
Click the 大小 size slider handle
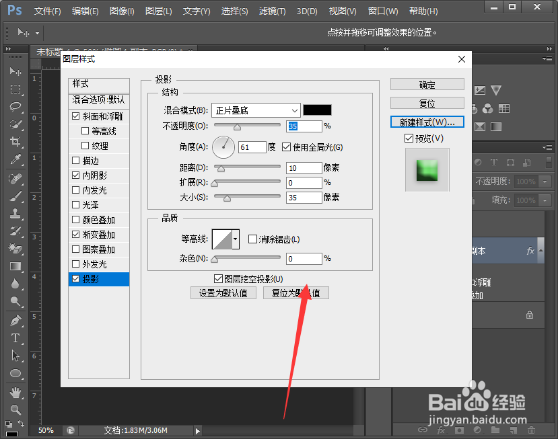(x=227, y=198)
